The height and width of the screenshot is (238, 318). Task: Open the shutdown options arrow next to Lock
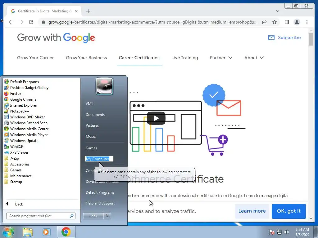pos(107,216)
